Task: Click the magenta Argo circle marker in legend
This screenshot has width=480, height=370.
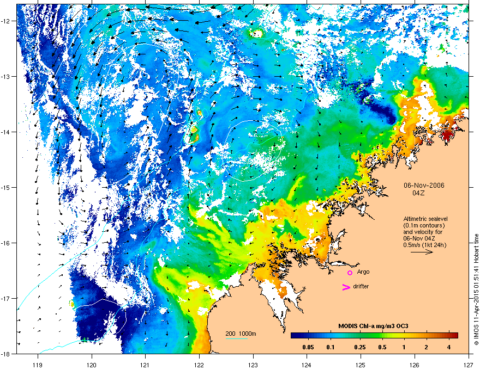Action: (350, 273)
